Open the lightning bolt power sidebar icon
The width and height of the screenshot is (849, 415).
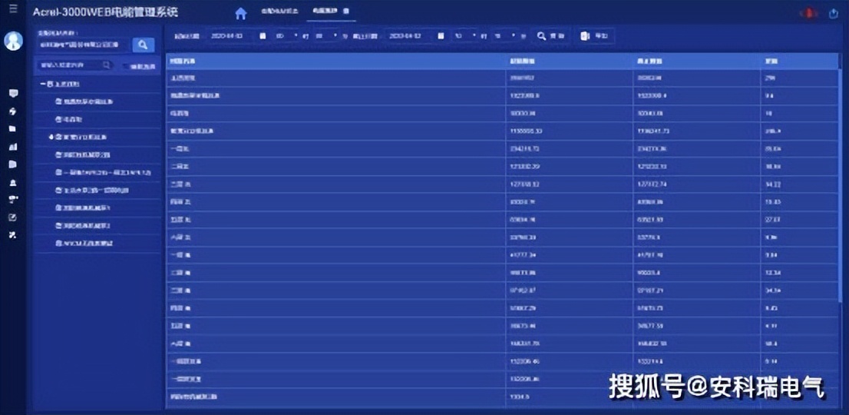click(x=14, y=111)
